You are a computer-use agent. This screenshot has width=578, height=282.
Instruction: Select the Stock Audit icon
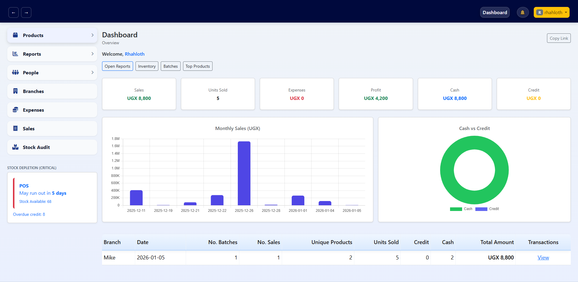click(15, 147)
